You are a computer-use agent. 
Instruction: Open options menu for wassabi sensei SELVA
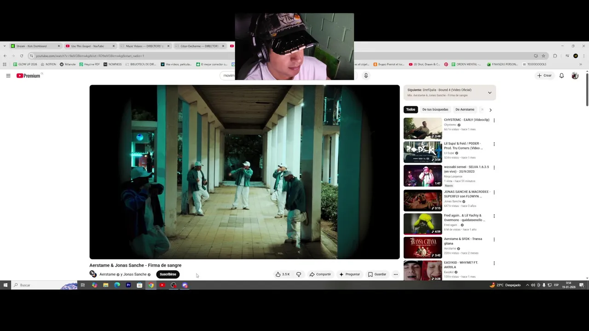(494, 168)
